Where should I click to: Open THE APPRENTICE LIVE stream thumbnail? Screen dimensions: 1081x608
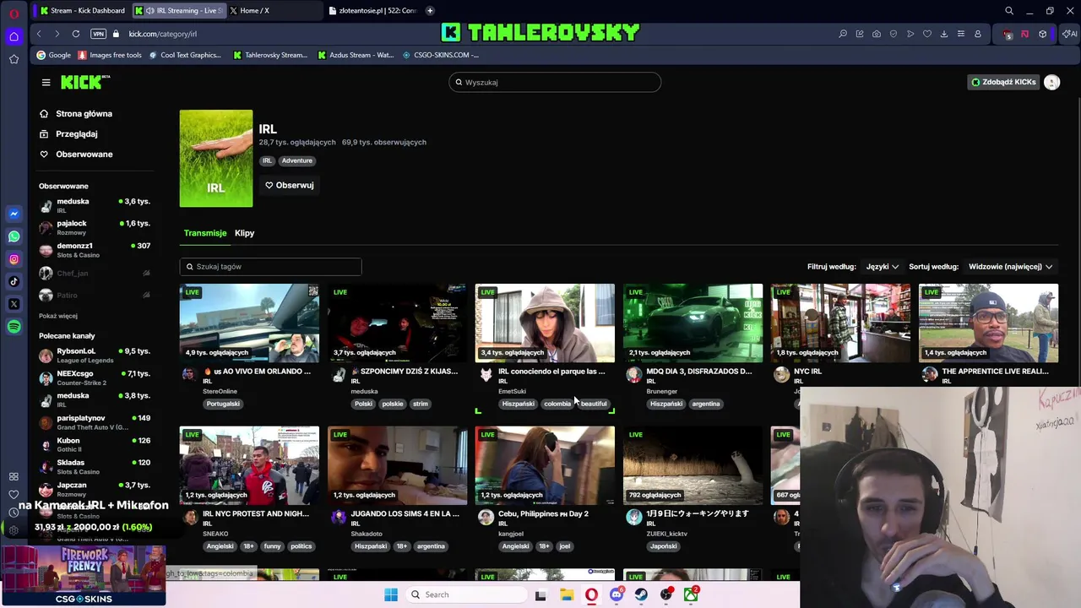pos(988,323)
